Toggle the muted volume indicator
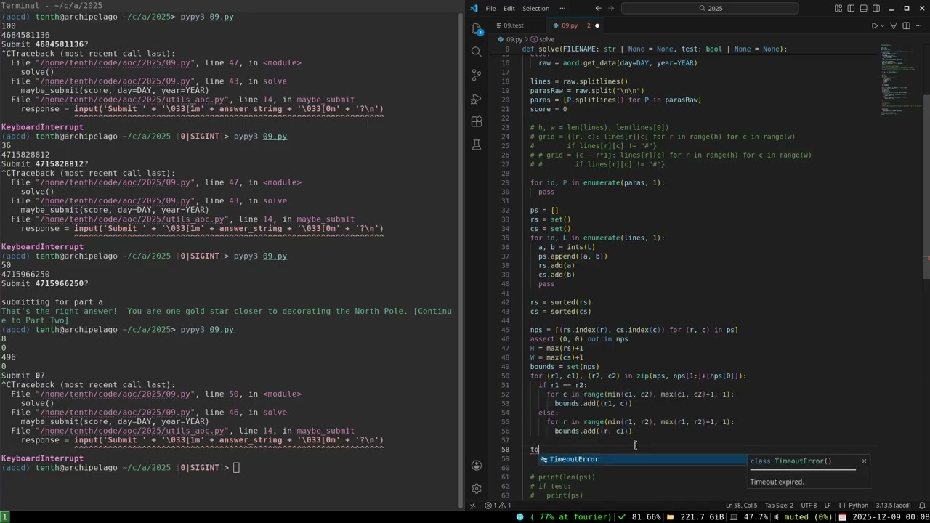Image resolution: width=930 pixels, height=523 pixels. [x=803, y=517]
